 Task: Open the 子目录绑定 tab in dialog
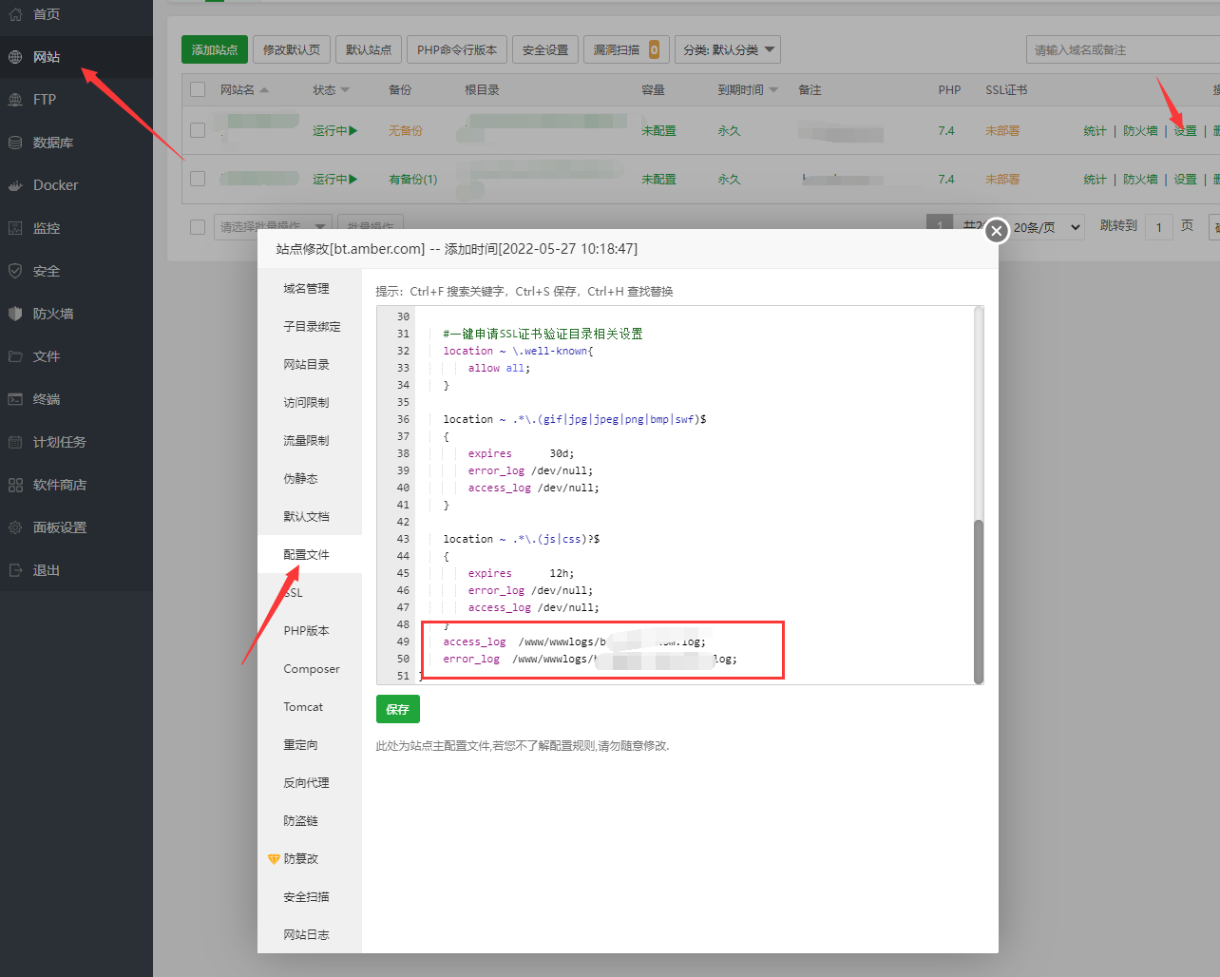coord(312,327)
